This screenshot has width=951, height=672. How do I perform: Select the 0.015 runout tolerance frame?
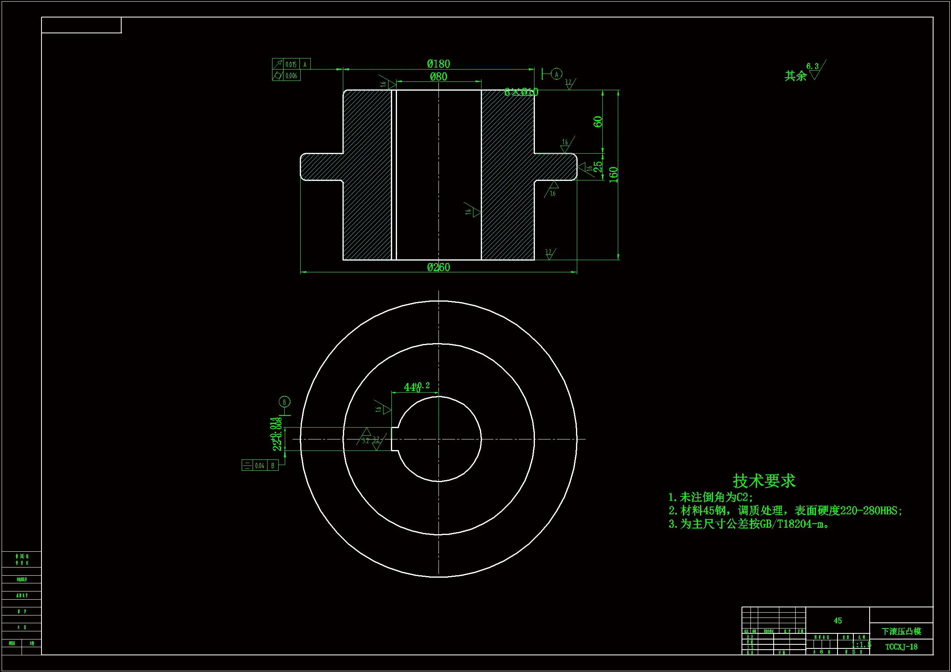click(x=291, y=64)
